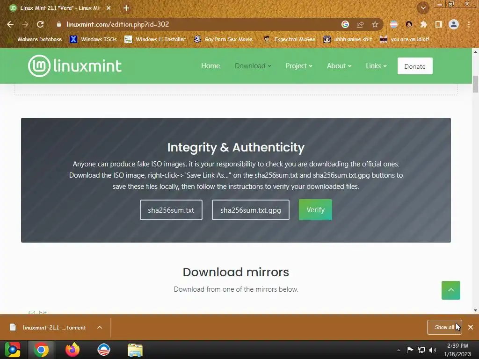Image resolution: width=479 pixels, height=359 pixels.
Task: Open the Extensions puzzle piece icon
Action: [423, 24]
